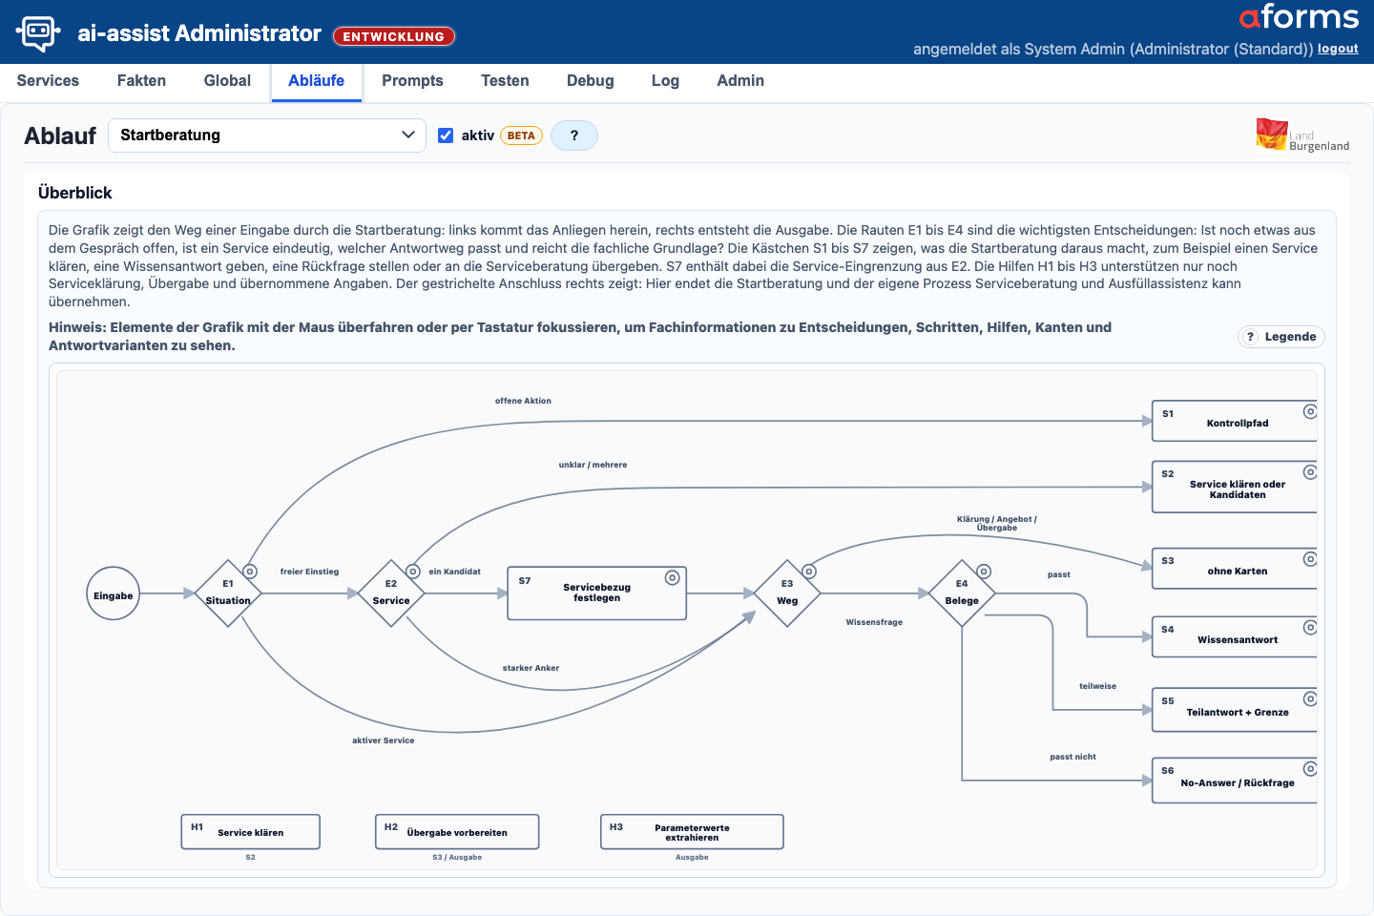Image resolution: width=1374 pixels, height=916 pixels.
Task: Click the S4 Wissensantwort box
Action: click(1235, 637)
